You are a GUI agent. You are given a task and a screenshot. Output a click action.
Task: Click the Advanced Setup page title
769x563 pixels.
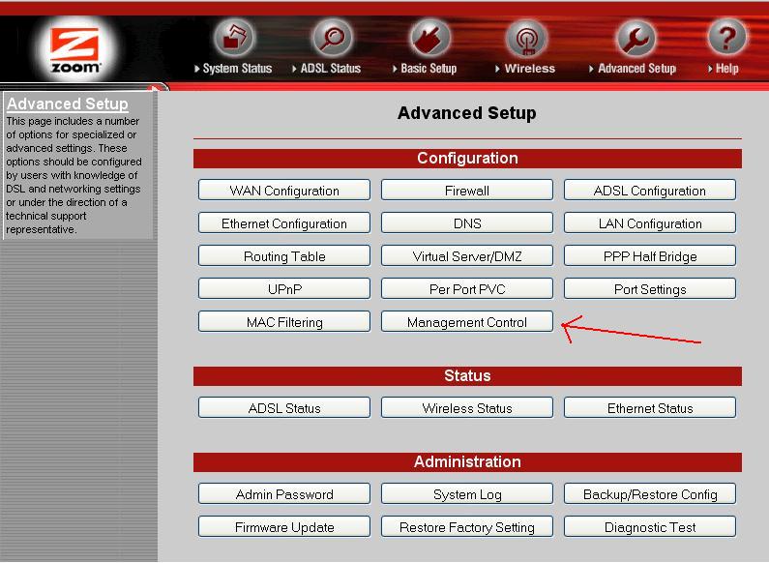pos(467,113)
